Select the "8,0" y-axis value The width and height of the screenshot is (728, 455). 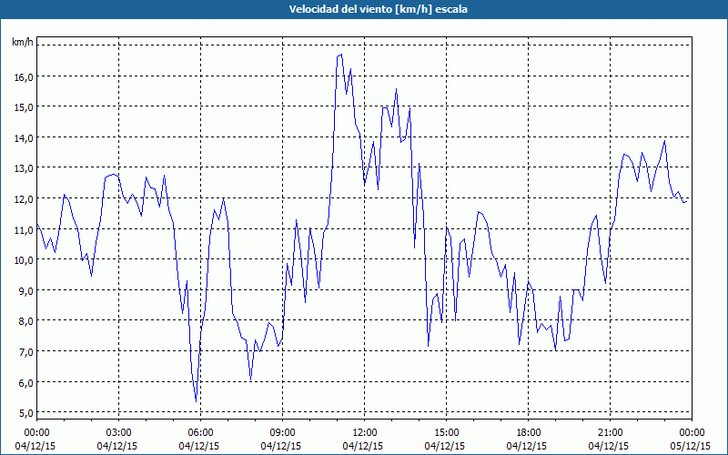click(x=25, y=321)
